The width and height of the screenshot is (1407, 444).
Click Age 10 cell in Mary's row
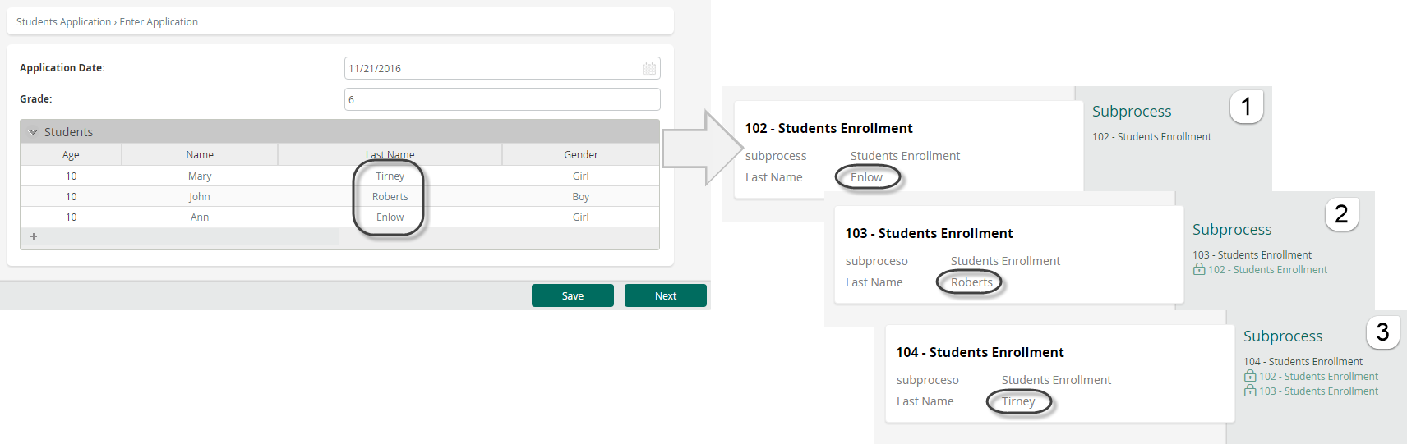pyautogui.click(x=71, y=176)
